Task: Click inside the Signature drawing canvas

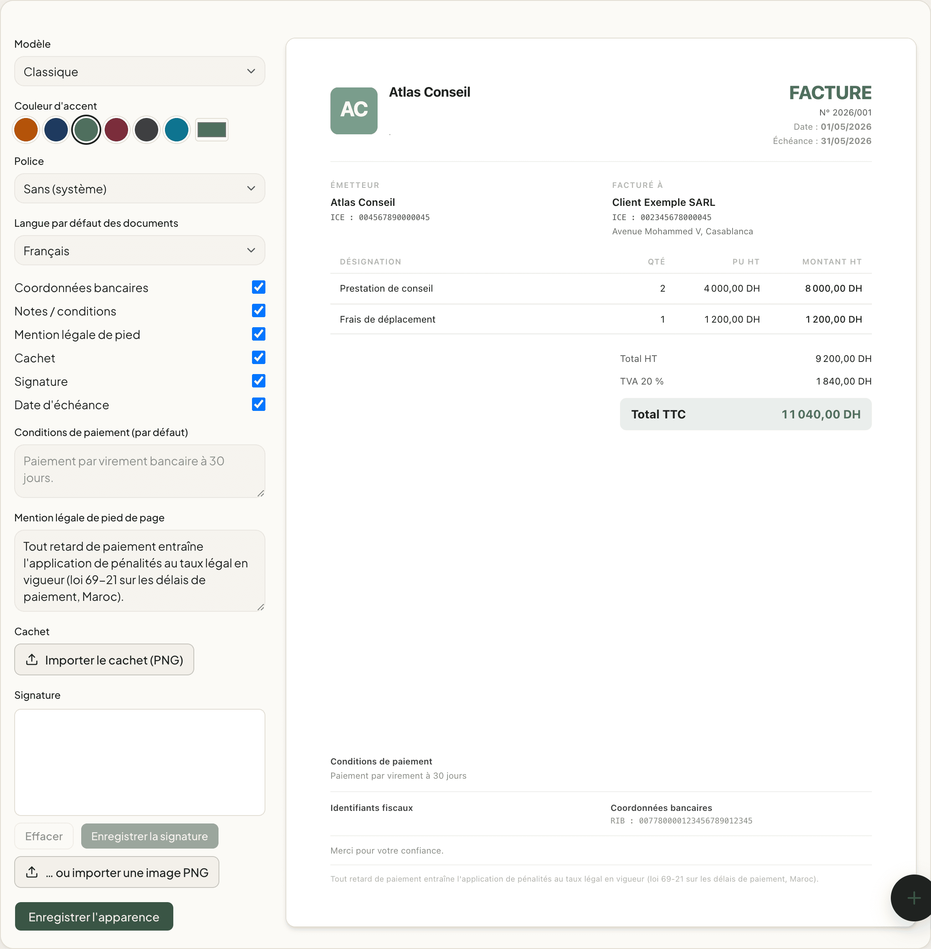Action: (140, 762)
